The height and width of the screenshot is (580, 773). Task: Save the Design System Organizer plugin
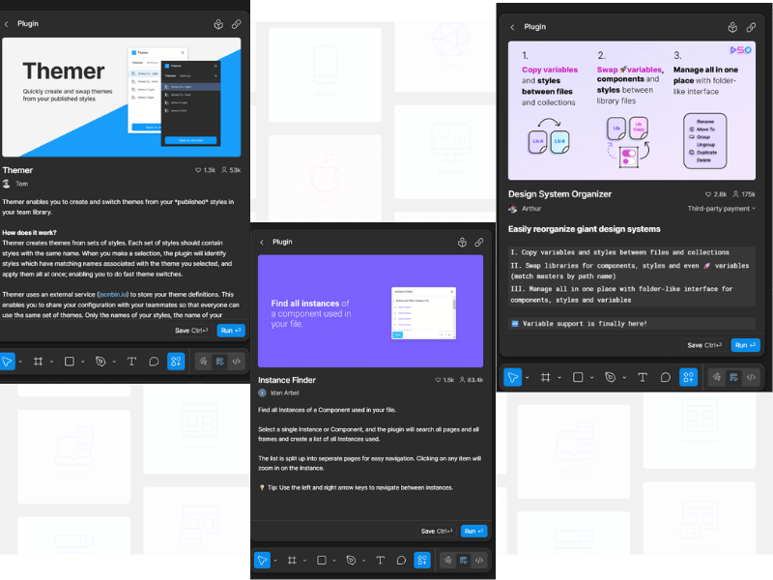[704, 345]
